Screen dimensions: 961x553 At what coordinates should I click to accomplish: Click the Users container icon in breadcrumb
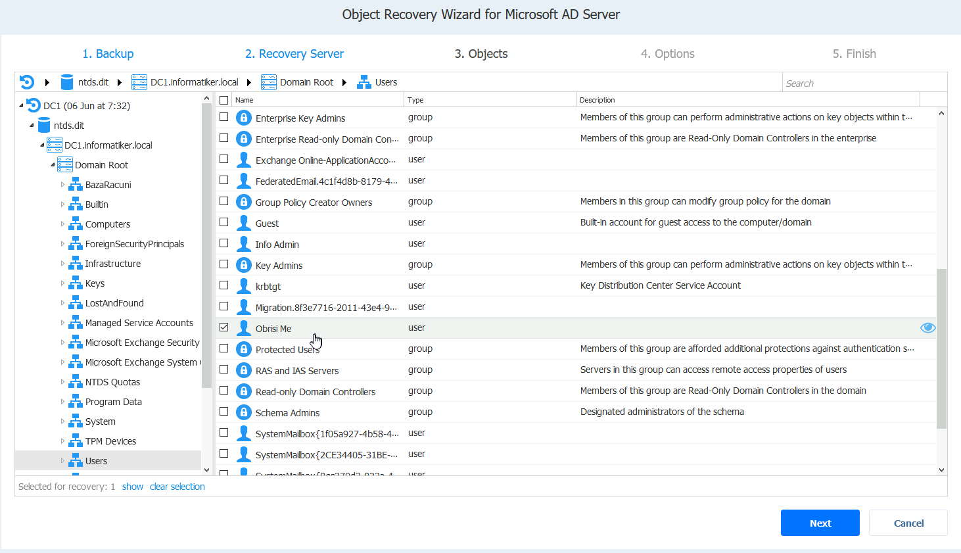364,82
